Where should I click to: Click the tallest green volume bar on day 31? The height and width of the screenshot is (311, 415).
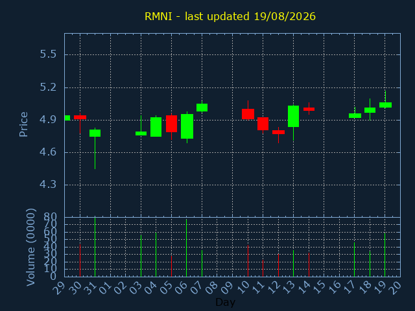click(x=95, y=248)
